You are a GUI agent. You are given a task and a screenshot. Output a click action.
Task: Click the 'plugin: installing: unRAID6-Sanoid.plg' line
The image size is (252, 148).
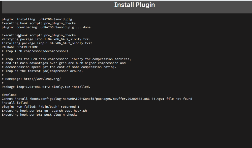(x=37, y=19)
